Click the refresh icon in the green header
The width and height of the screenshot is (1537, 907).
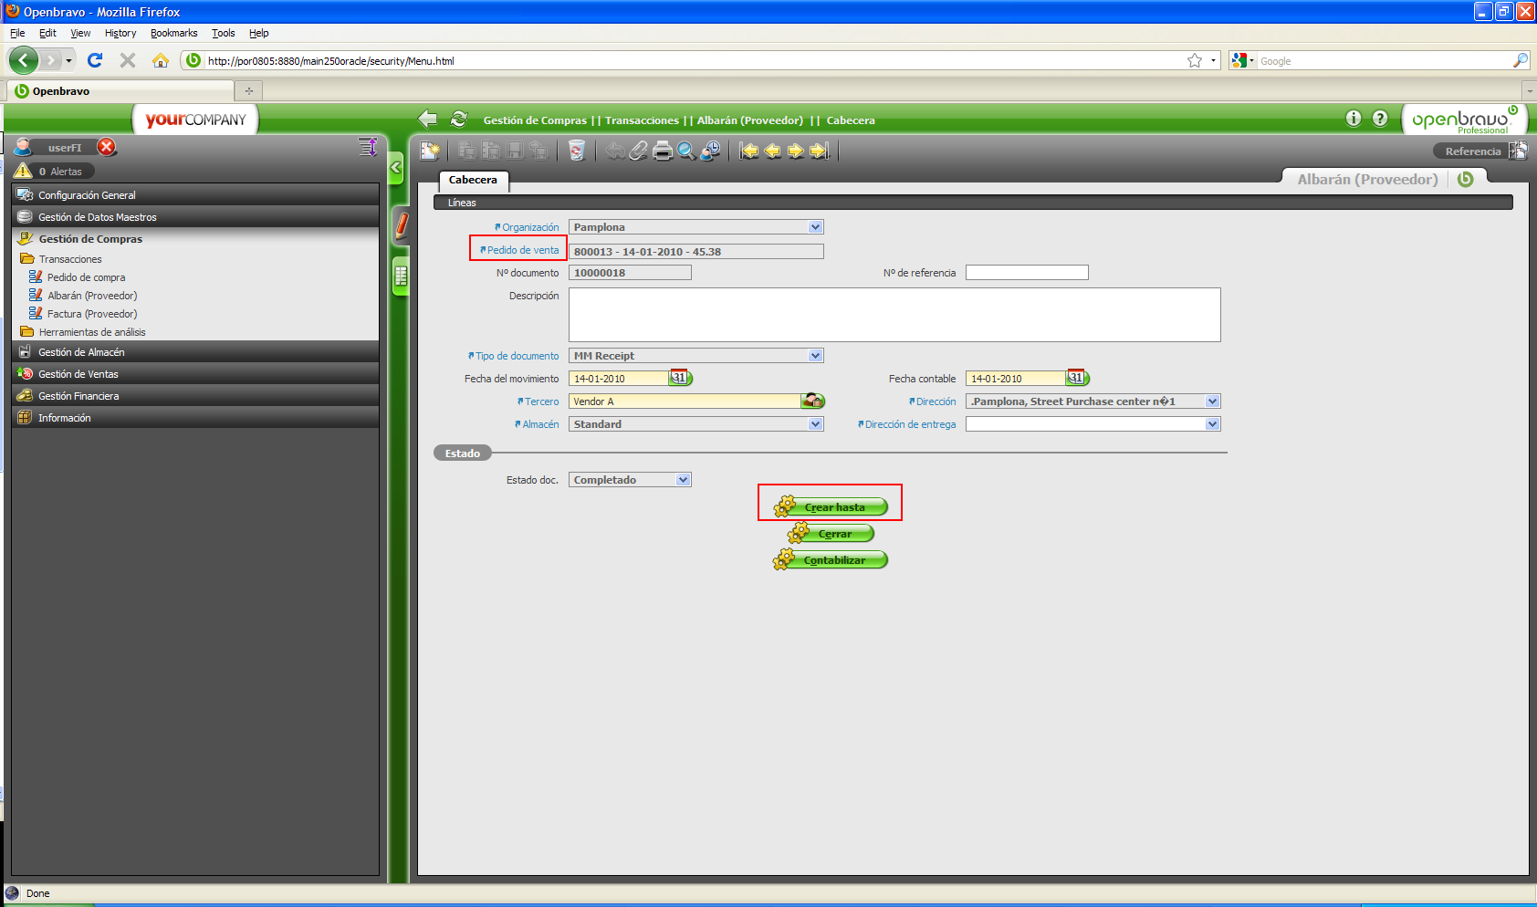coord(459,120)
